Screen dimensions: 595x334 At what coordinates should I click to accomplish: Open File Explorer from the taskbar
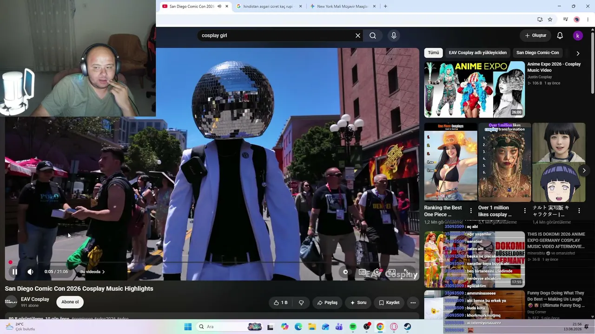tap(312, 327)
